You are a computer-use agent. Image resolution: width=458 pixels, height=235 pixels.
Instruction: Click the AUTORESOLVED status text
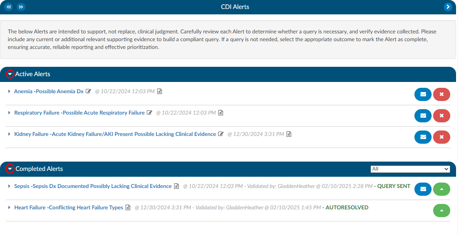347,207
